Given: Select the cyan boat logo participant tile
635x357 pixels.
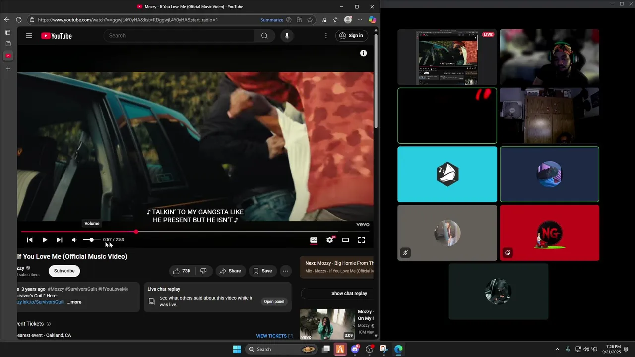Looking at the screenshot, I should [447, 174].
